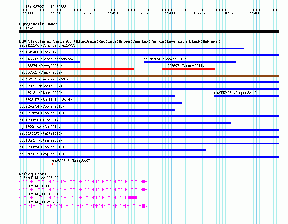This screenshot has width=288, height=224.
Task: Click the blue esv2422261 gain bar
Action: point(50,62)
